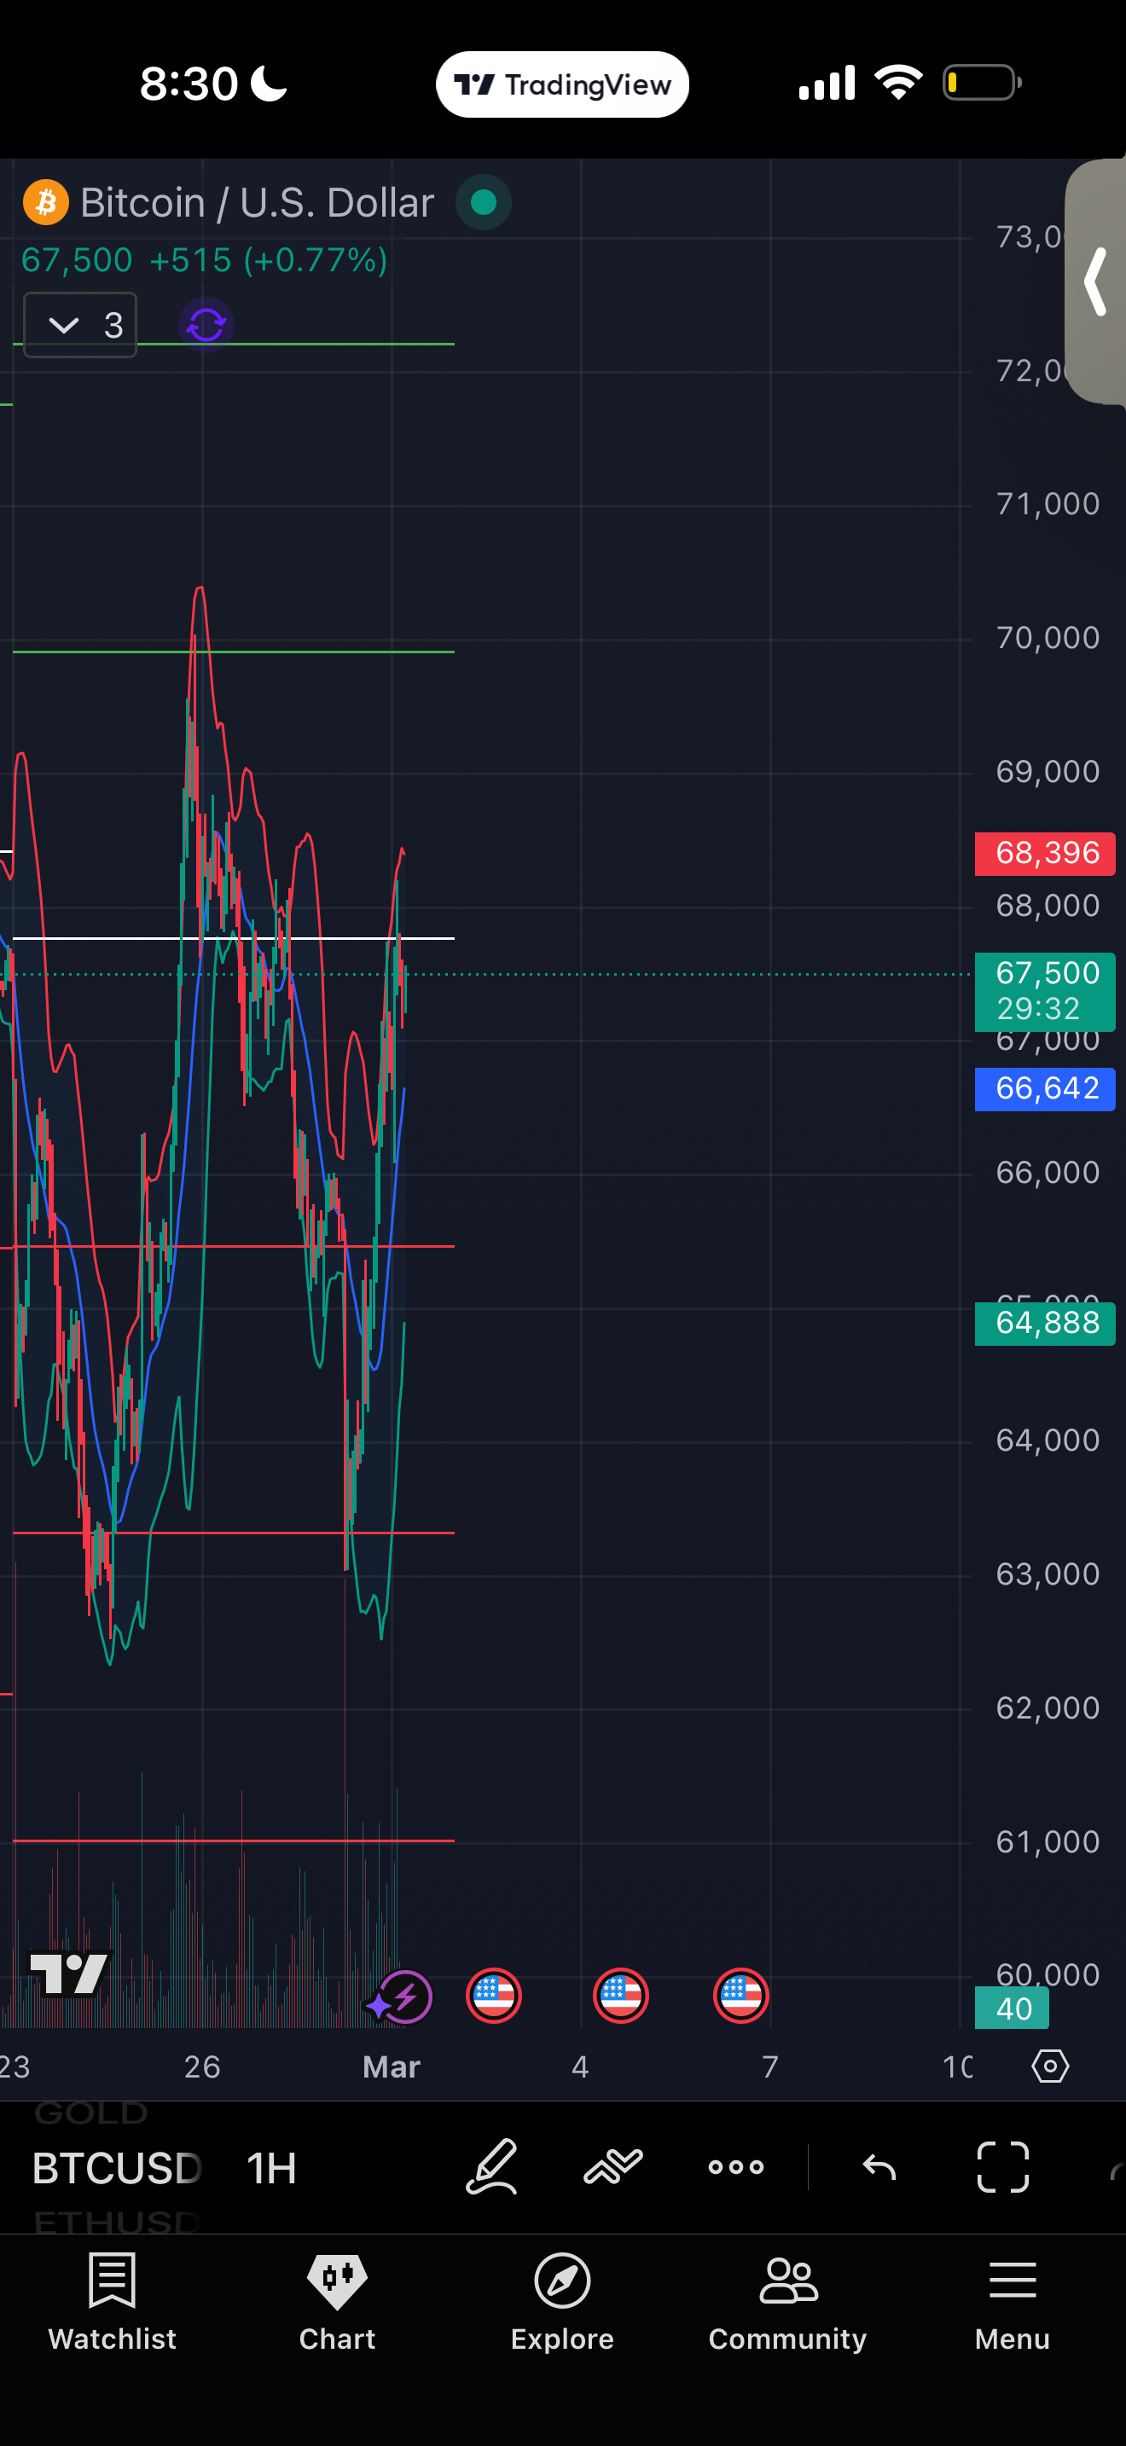Image resolution: width=1126 pixels, height=2446 pixels.
Task: Switch to the Explore tab
Action: pyautogui.click(x=562, y=2304)
